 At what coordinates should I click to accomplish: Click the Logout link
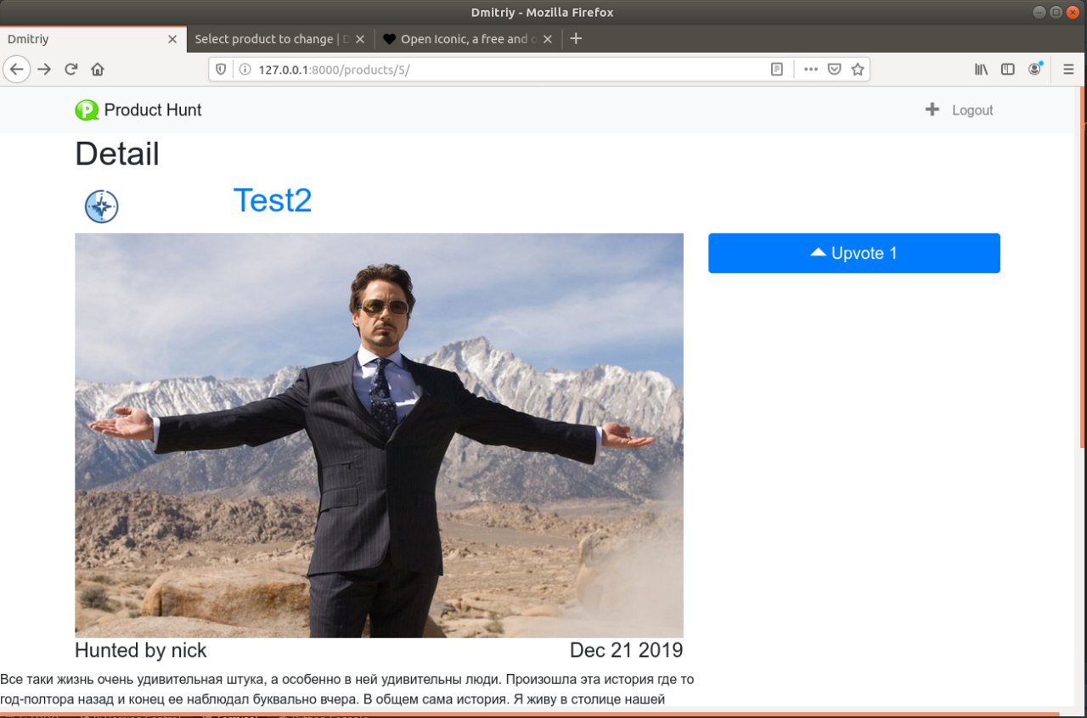[x=972, y=110]
